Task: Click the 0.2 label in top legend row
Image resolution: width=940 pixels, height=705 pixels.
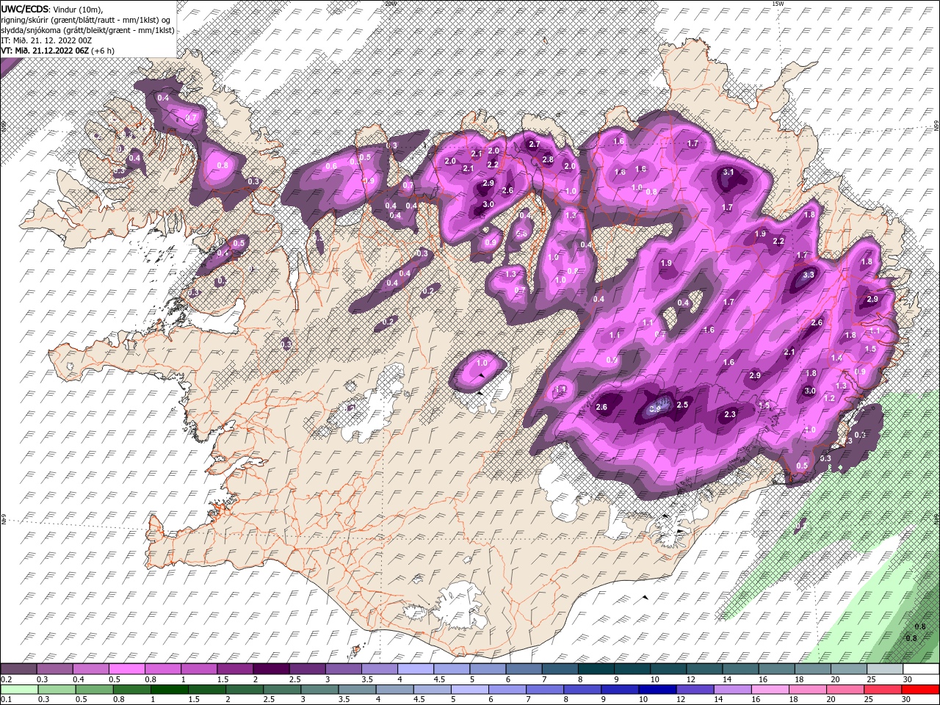Action: [x=6, y=679]
